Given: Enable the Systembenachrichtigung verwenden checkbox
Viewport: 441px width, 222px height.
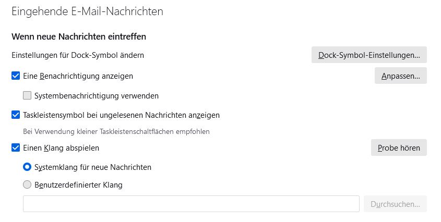Looking at the screenshot, I should point(27,96).
